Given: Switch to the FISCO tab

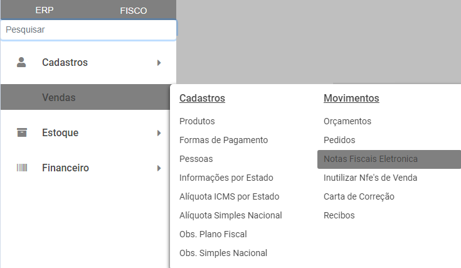Looking at the screenshot, I should (133, 11).
